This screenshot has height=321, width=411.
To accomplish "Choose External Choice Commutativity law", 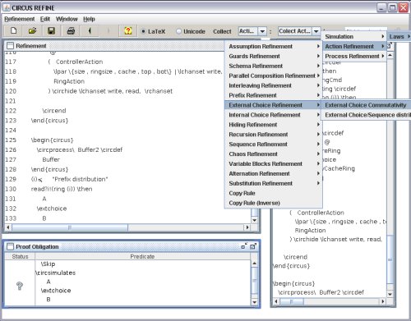I will [367, 105].
